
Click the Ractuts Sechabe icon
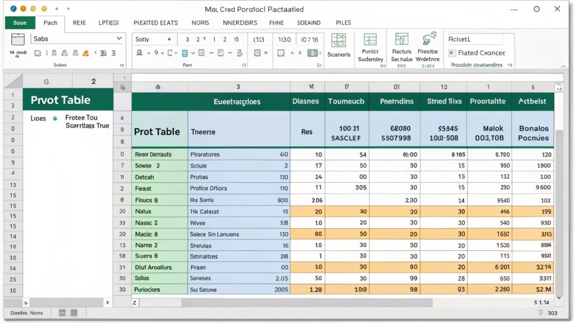pyautogui.click(x=401, y=39)
